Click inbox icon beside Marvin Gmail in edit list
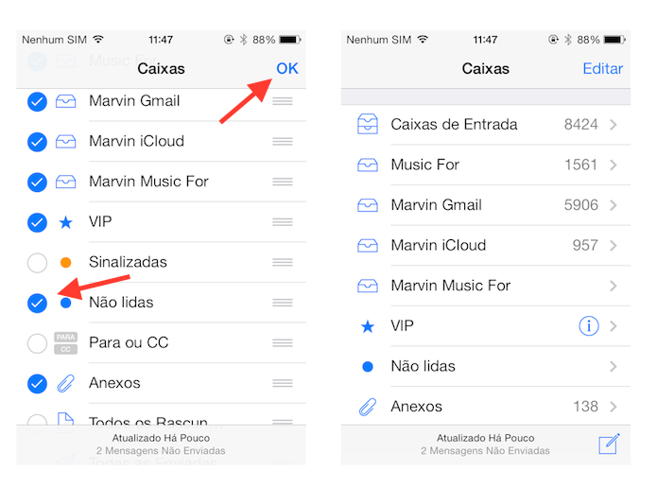Viewport: 657px width, 488px height. [x=66, y=101]
